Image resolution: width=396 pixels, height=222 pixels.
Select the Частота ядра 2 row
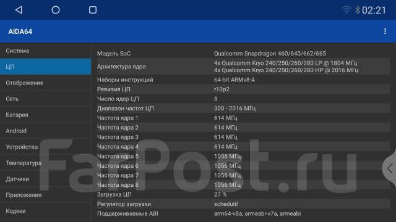pyautogui.click(x=243, y=128)
